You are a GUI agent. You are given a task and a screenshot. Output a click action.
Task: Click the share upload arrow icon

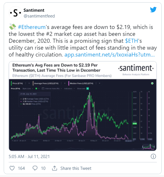tap(55, 168)
